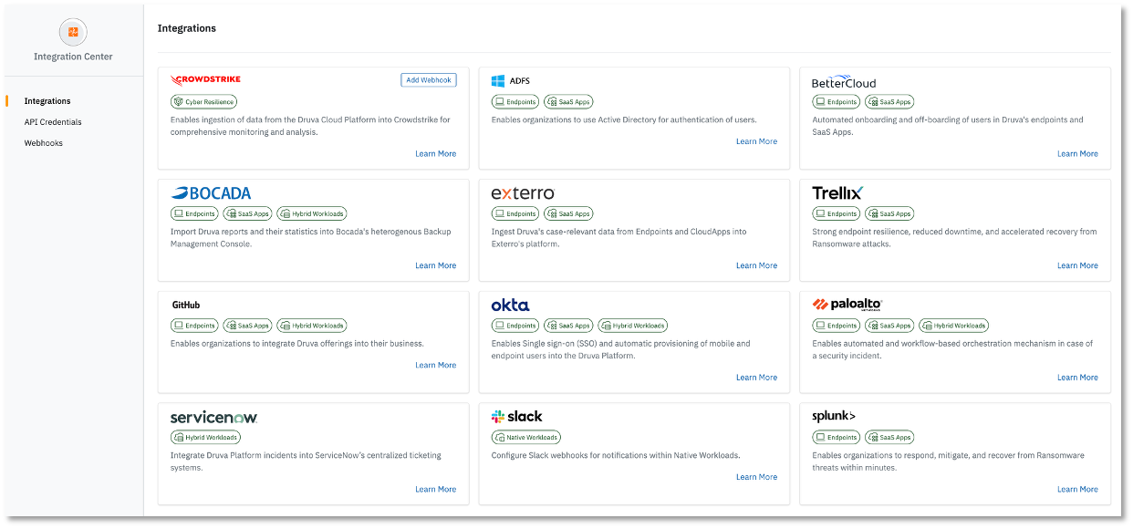Open API Credentials in the sidebar
Viewport: 1133px width, 529px height.
click(53, 122)
